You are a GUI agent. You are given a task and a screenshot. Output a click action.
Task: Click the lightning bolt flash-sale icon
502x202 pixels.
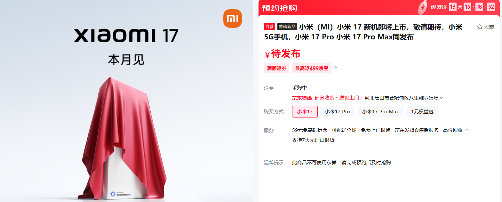[423, 7]
